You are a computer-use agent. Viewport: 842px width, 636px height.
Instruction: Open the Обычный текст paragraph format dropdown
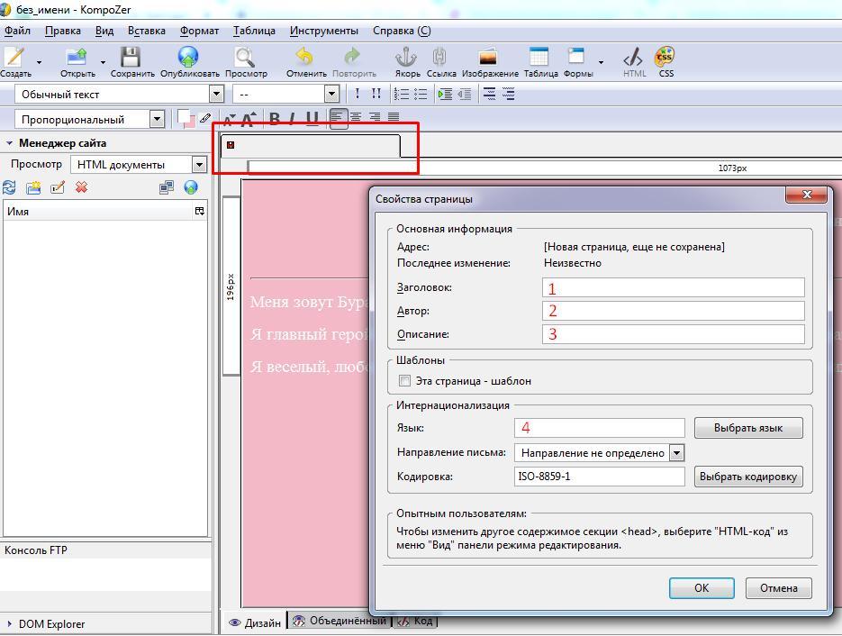[216, 95]
